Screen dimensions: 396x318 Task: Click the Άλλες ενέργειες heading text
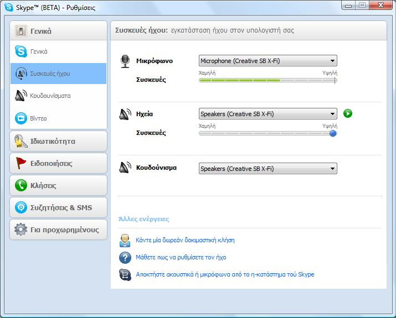(x=143, y=219)
